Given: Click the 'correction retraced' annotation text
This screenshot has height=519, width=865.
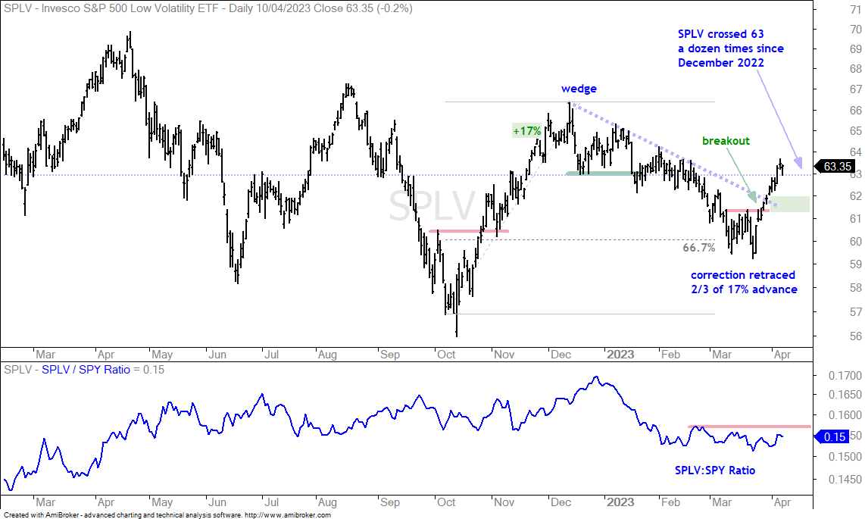Looking at the screenshot, I should click(743, 275).
